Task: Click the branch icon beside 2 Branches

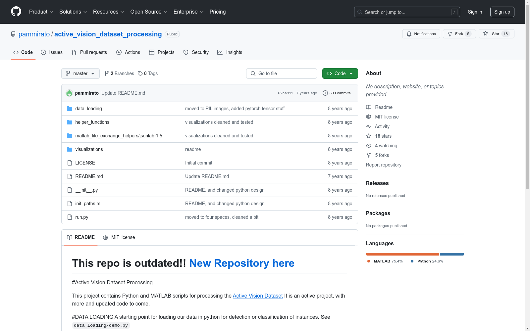Action: coord(107,73)
